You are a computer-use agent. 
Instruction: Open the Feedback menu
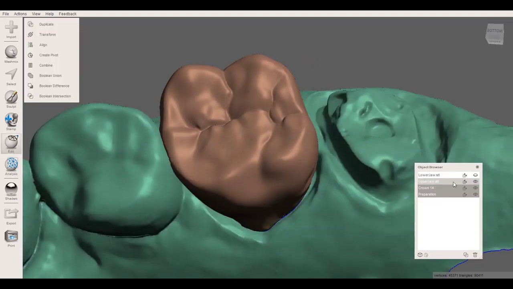tap(68, 14)
